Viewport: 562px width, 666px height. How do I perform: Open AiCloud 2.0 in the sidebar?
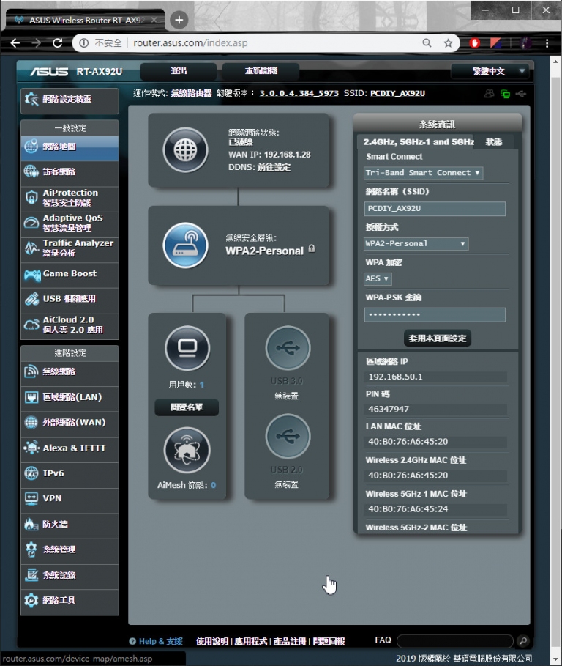(70, 325)
